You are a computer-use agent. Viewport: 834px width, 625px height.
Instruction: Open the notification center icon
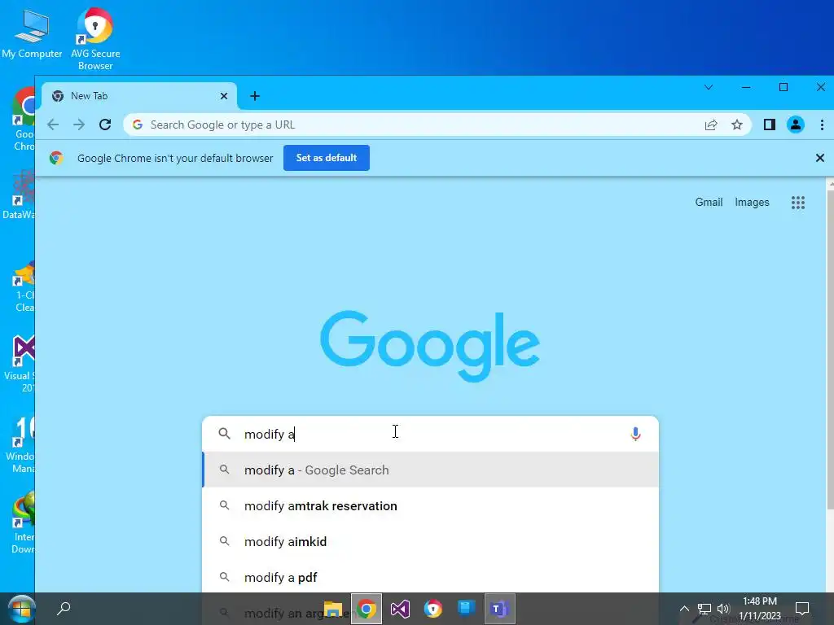coord(801,609)
